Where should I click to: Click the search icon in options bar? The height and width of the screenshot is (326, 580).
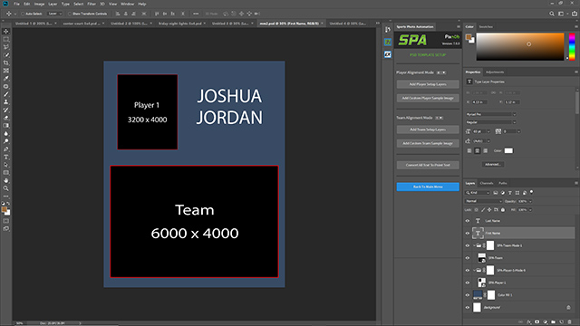(552, 14)
